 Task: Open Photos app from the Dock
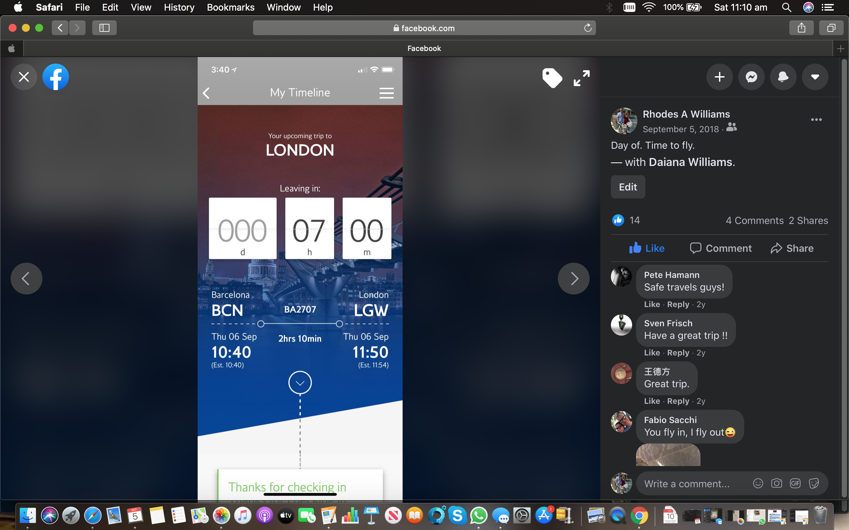(x=222, y=516)
